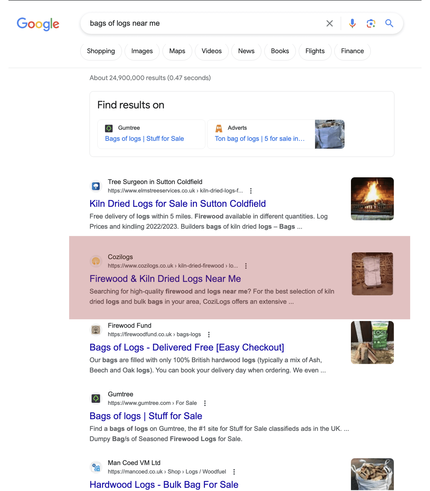Open 'Hardwood Logs - Bulk Bag For Sale'

point(164,485)
